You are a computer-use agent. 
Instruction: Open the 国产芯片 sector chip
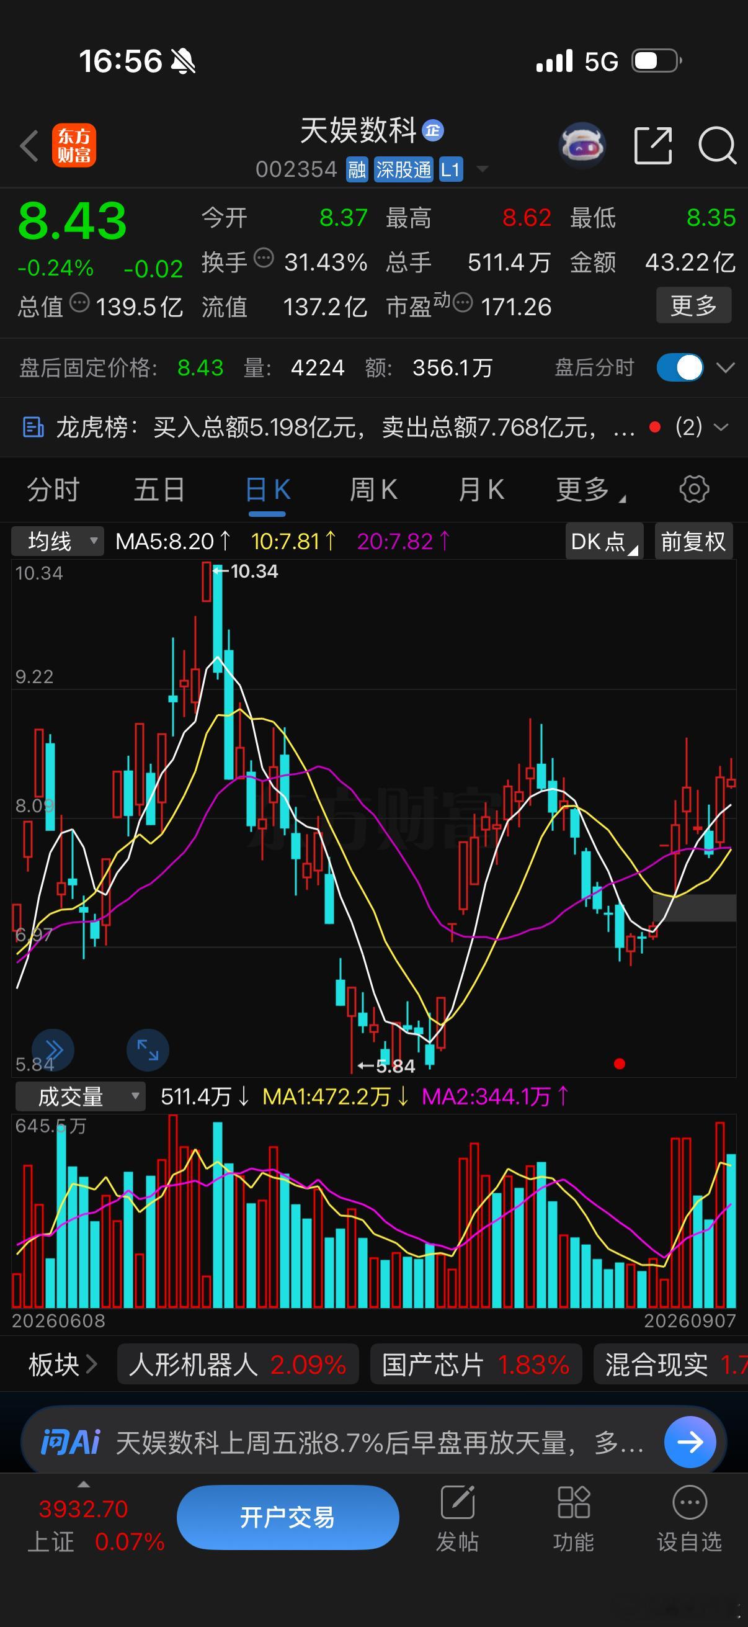476,1365
